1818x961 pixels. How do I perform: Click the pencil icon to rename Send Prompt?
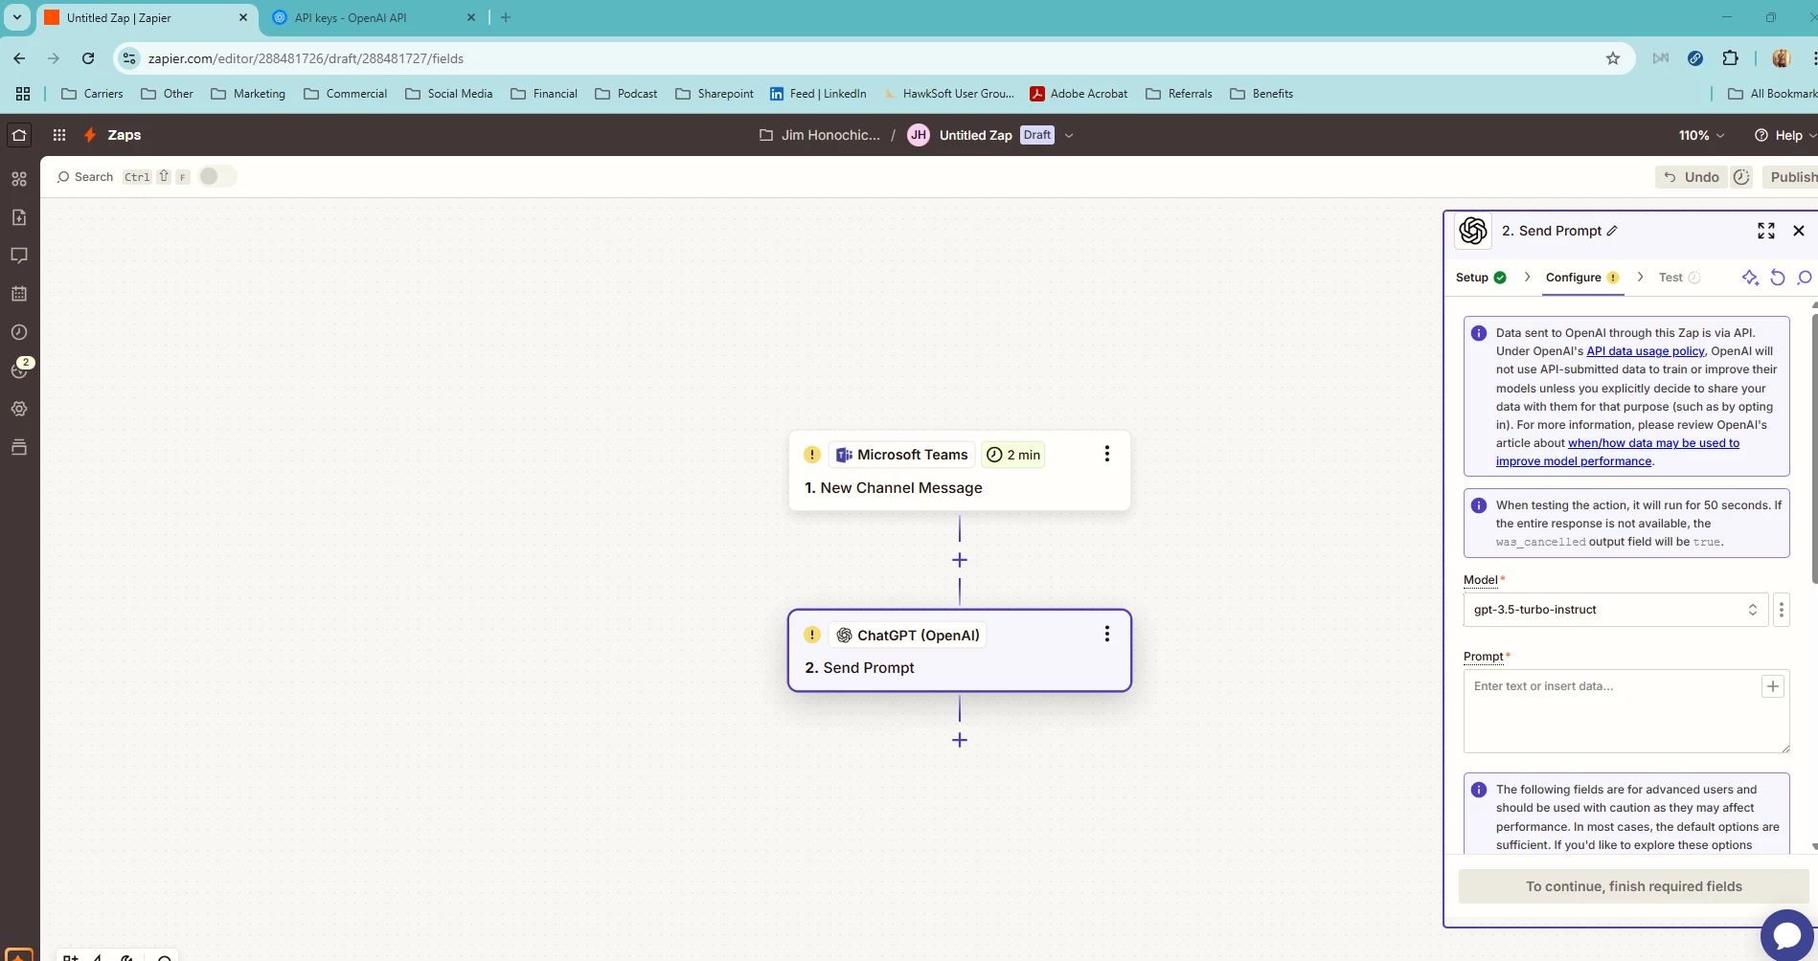(1612, 231)
